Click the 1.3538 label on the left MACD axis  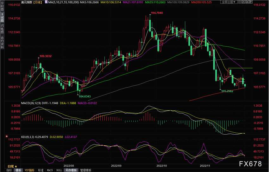point(16,106)
